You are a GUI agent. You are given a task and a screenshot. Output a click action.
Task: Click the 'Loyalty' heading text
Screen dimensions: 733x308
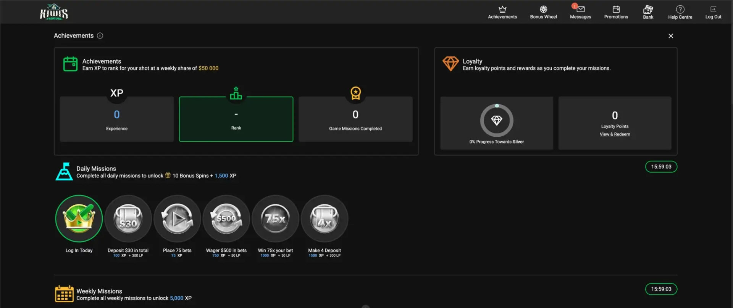point(472,61)
